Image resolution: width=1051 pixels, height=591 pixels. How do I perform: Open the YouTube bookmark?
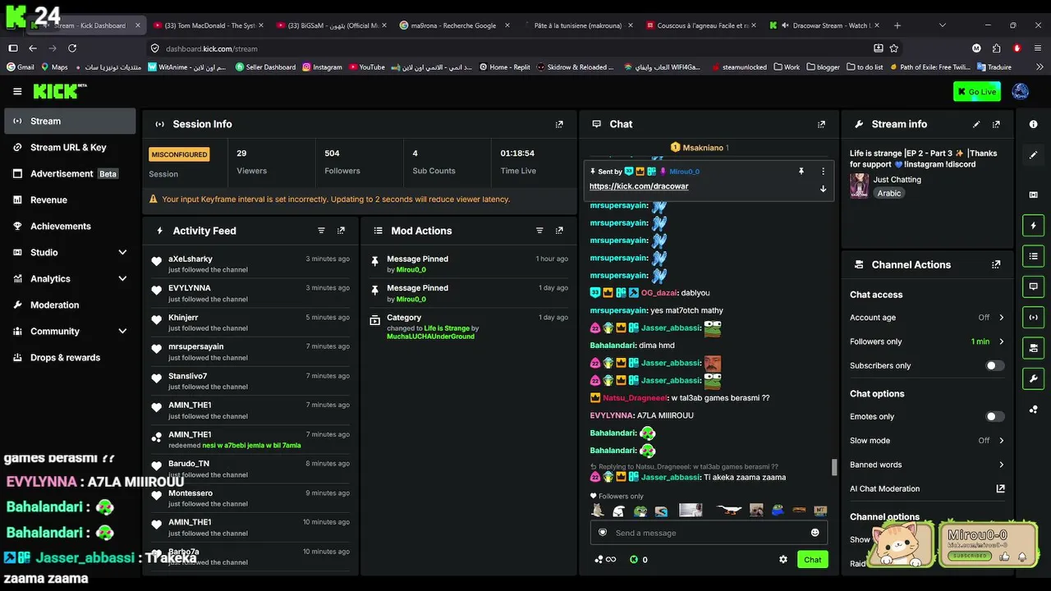point(366,67)
